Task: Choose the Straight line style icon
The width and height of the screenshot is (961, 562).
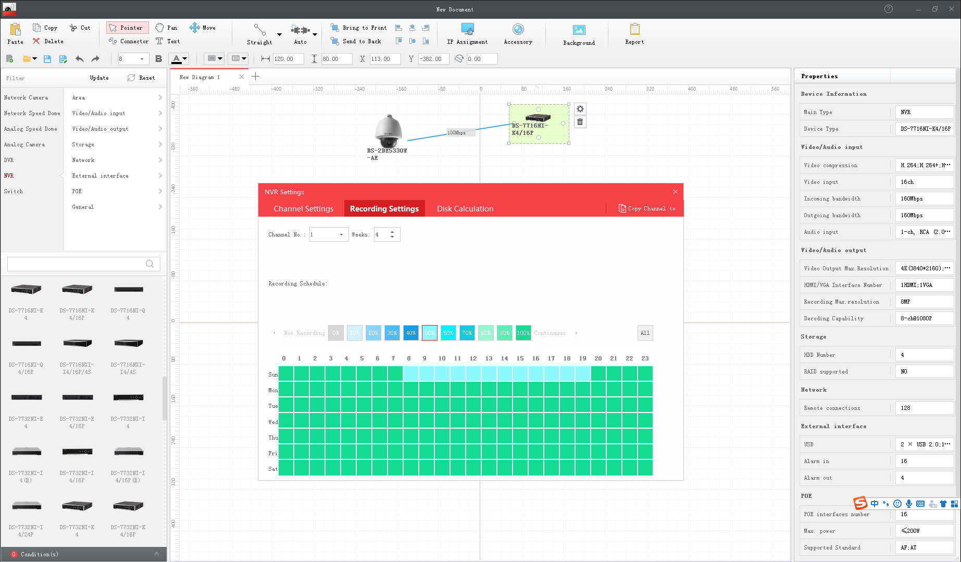Action: (x=259, y=29)
